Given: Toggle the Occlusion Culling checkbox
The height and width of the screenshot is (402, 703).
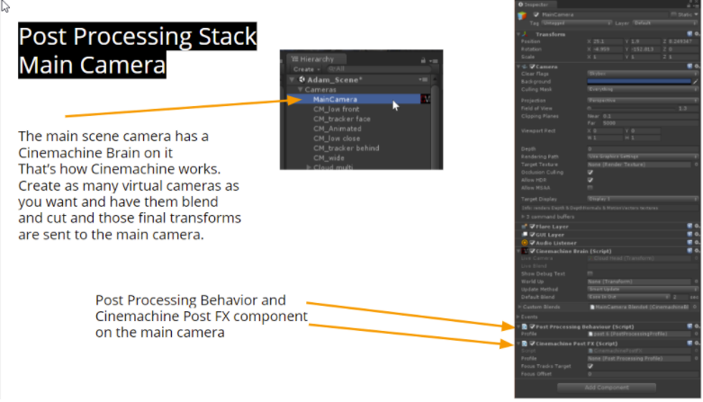Looking at the screenshot, I should click(590, 170).
